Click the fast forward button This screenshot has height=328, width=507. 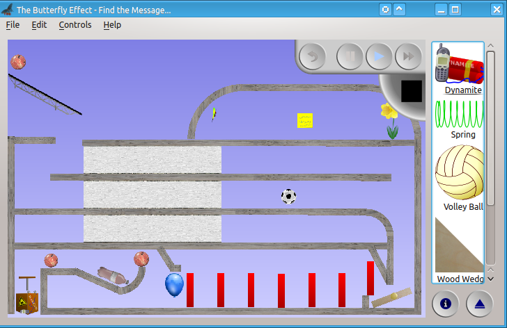[x=407, y=56]
